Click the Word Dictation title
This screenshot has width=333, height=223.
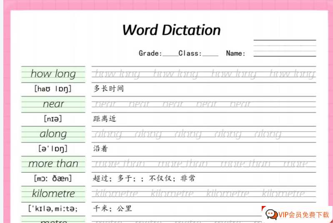coord(171,30)
